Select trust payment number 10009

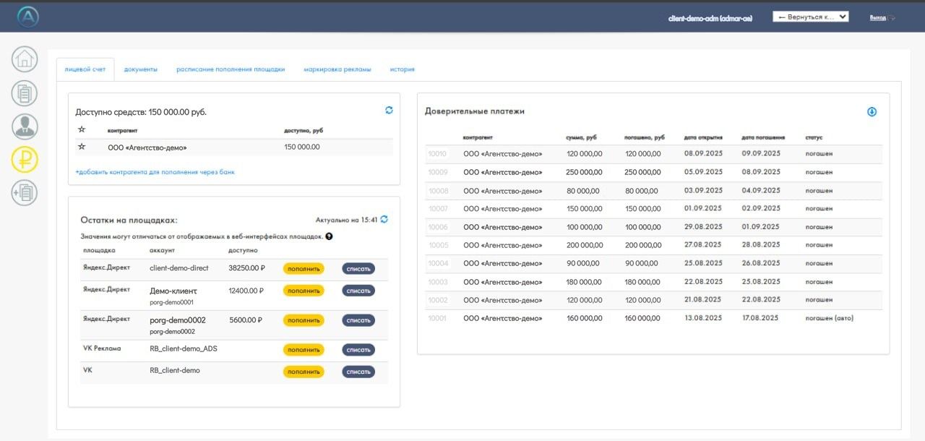click(438, 172)
